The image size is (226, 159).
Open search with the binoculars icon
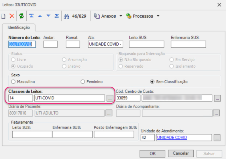(66, 16)
